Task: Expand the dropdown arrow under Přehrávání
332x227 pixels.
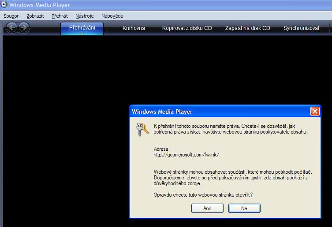Action: (82, 33)
